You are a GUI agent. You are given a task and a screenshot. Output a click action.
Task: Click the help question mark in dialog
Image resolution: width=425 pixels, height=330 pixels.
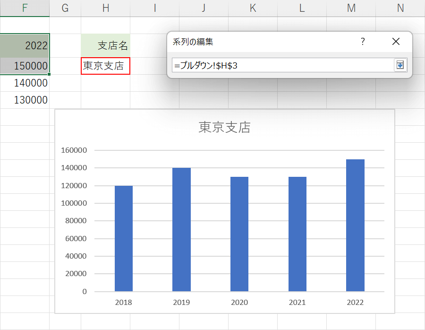click(363, 42)
